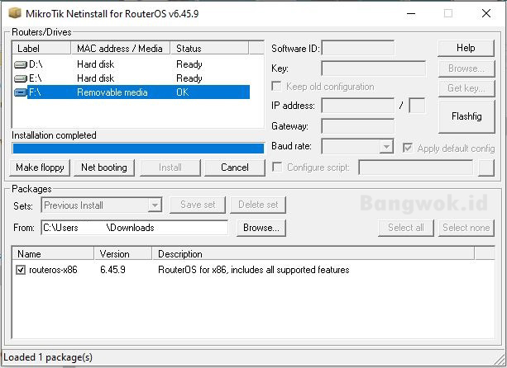Click the Configure script path field
The height and width of the screenshot is (368, 507).
[416, 167]
